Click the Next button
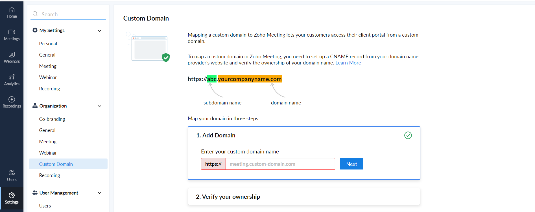 351,164
